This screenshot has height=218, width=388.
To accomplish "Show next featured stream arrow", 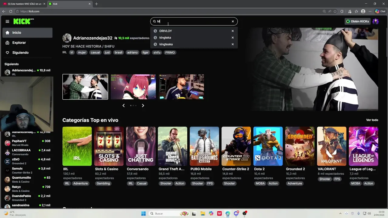I will point(143,105).
